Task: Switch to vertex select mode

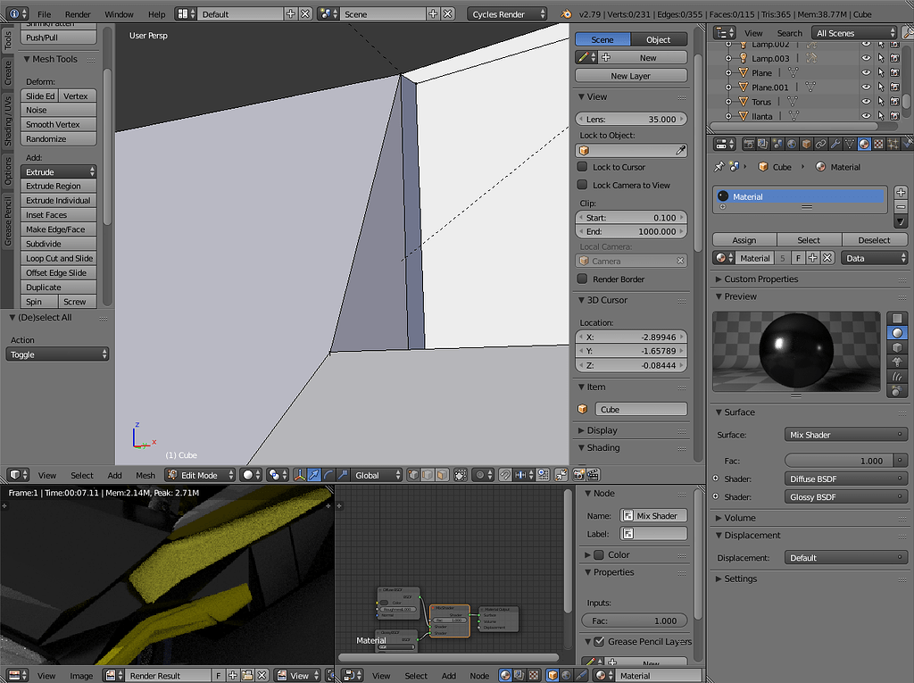Action: pyautogui.click(x=413, y=475)
